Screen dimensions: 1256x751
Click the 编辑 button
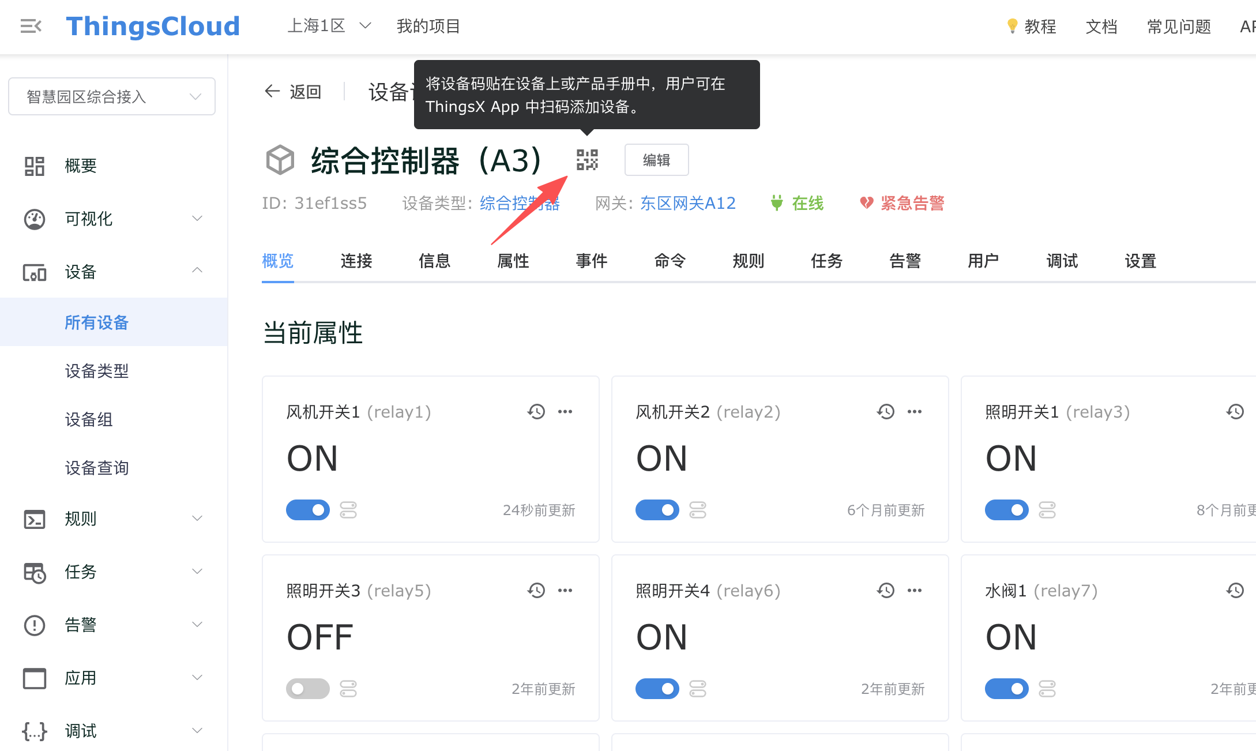656,160
